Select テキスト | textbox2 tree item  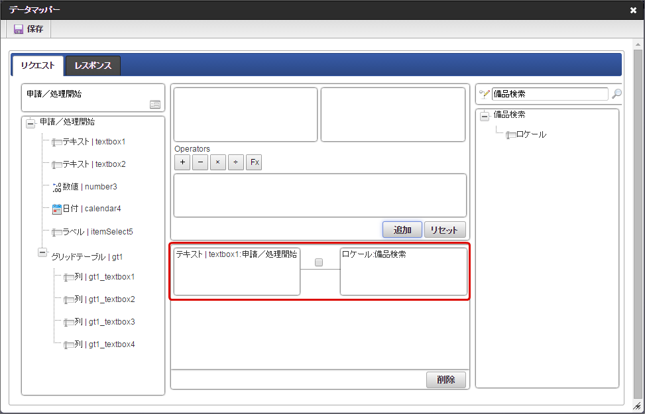pyautogui.click(x=93, y=164)
